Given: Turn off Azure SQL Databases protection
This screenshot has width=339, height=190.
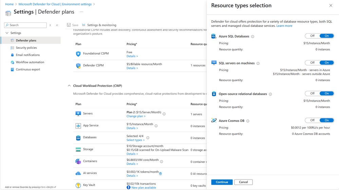Looking at the screenshot, I should [x=312, y=36].
